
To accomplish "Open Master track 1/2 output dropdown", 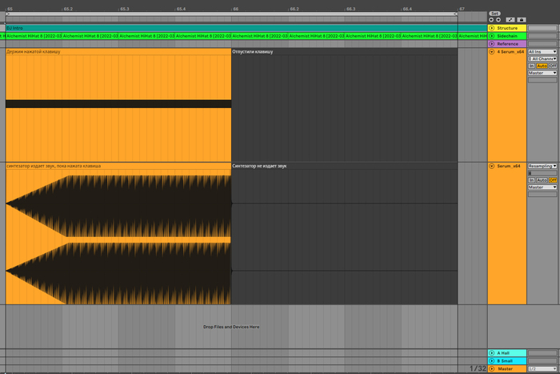I will tap(542, 369).
